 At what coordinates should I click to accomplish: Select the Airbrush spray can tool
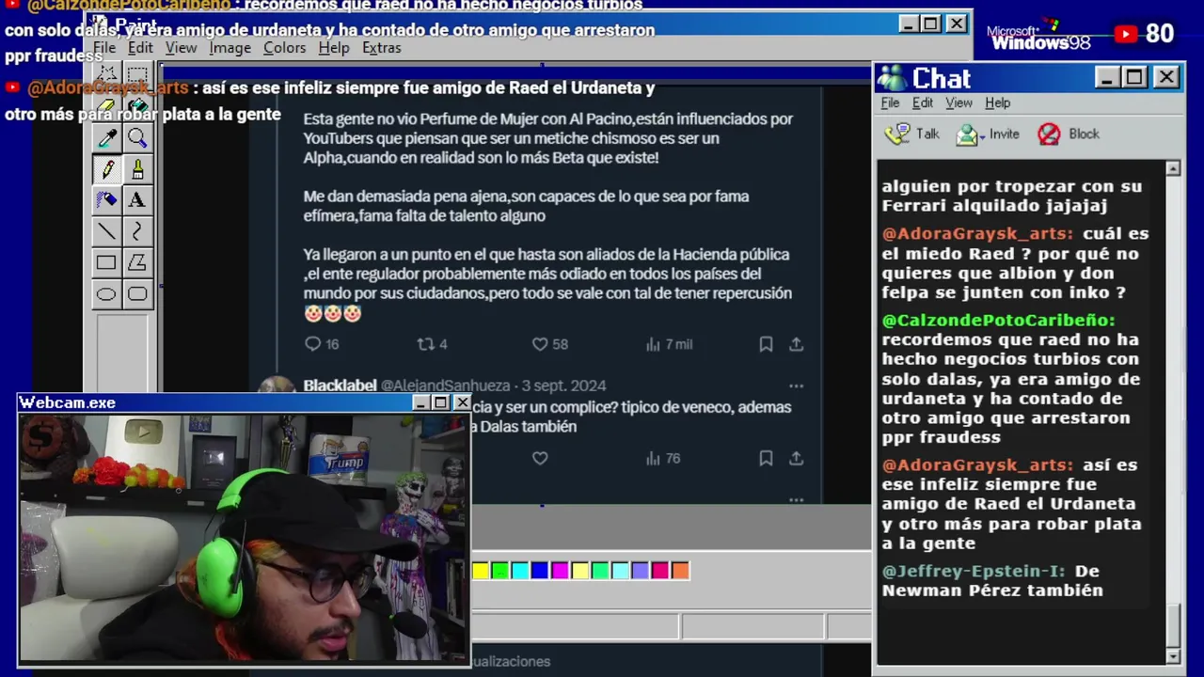tap(106, 199)
